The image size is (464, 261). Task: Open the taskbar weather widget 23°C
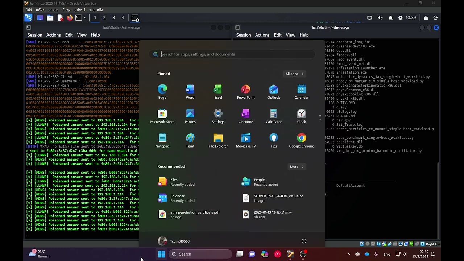pos(40,254)
